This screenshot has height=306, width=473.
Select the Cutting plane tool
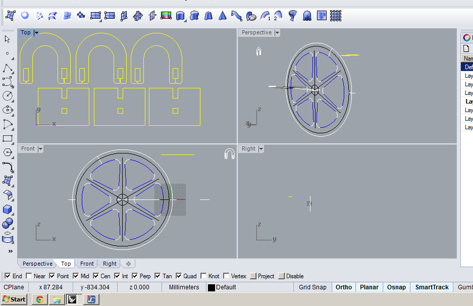152,16
